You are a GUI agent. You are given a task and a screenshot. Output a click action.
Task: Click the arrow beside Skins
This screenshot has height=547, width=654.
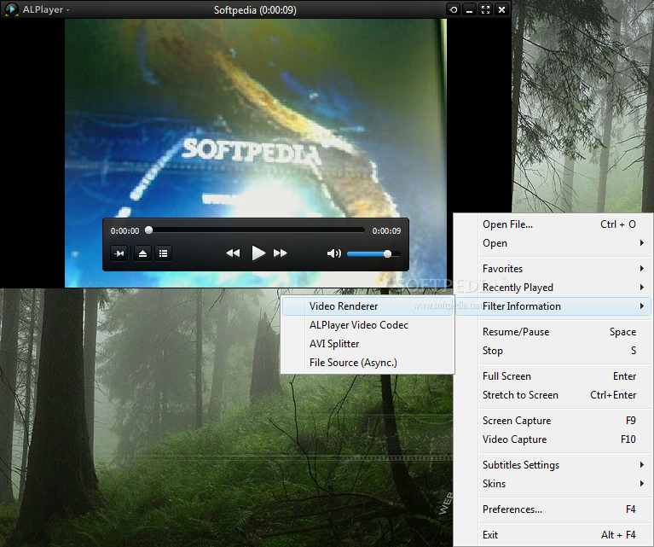(642, 484)
